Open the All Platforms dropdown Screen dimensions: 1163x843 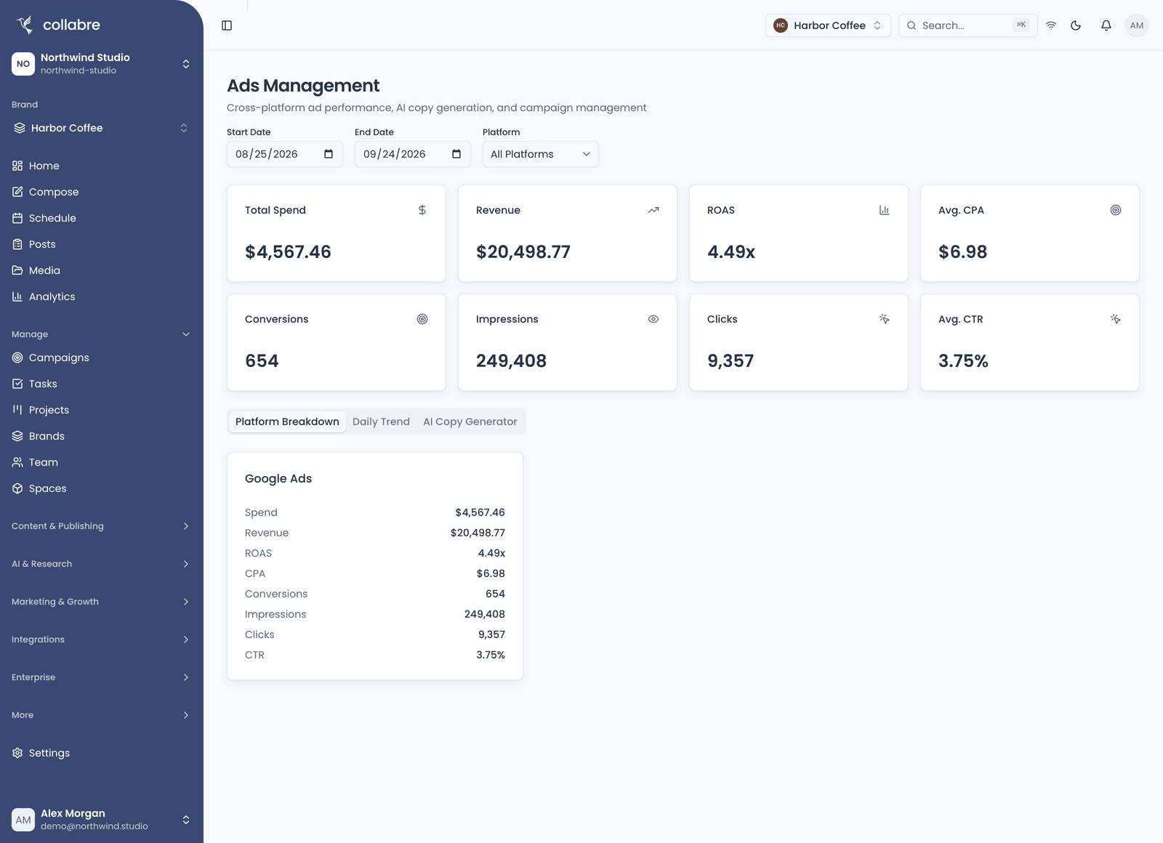[x=541, y=154]
